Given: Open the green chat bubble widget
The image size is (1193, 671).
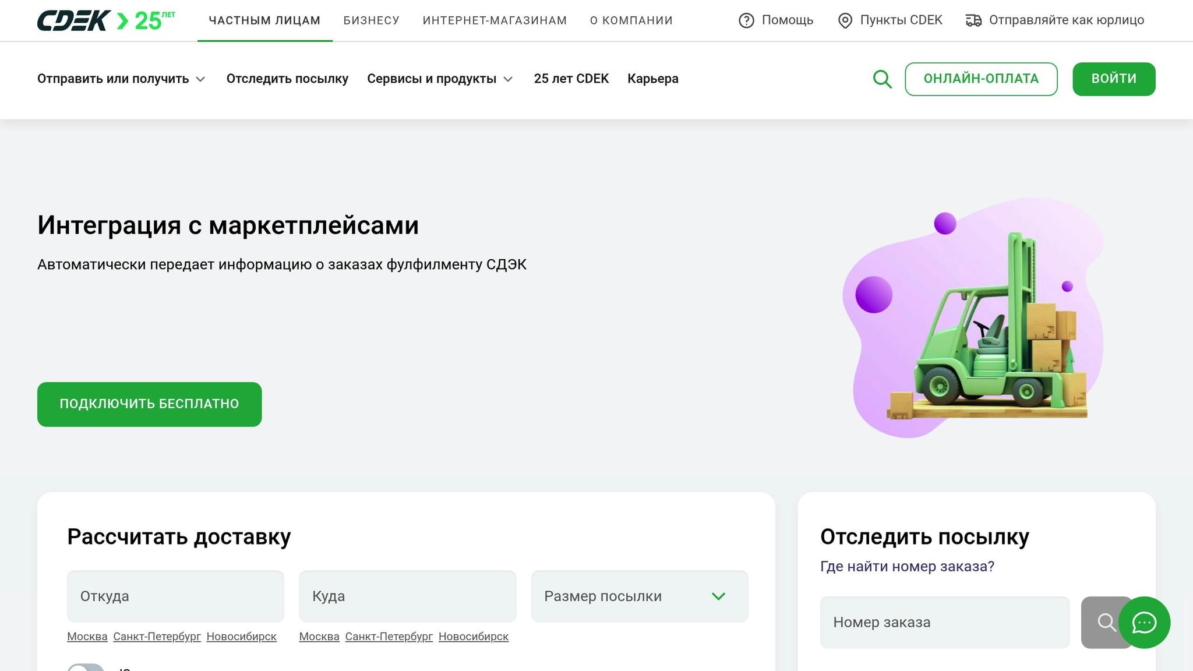Looking at the screenshot, I should coord(1144,622).
